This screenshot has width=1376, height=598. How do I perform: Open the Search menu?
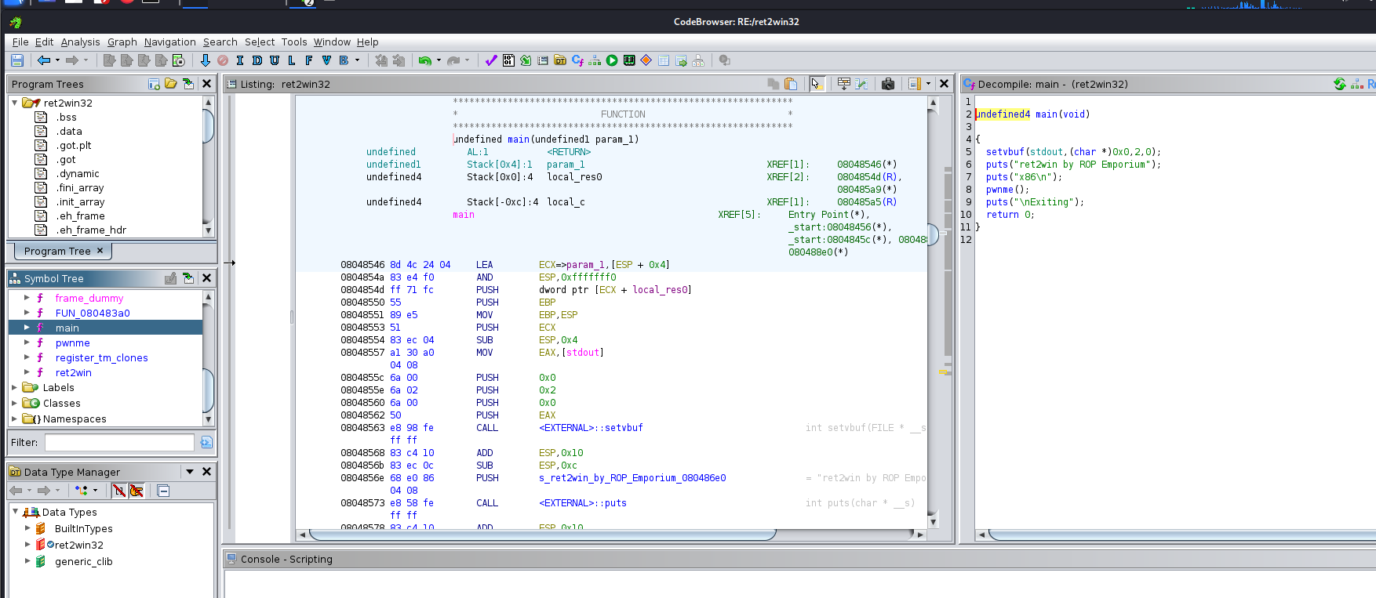tap(220, 42)
